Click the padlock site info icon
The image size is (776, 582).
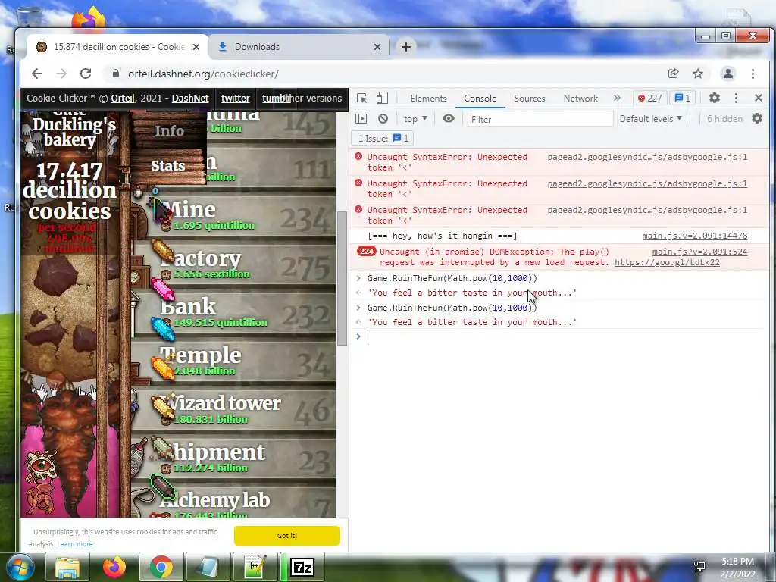click(116, 74)
